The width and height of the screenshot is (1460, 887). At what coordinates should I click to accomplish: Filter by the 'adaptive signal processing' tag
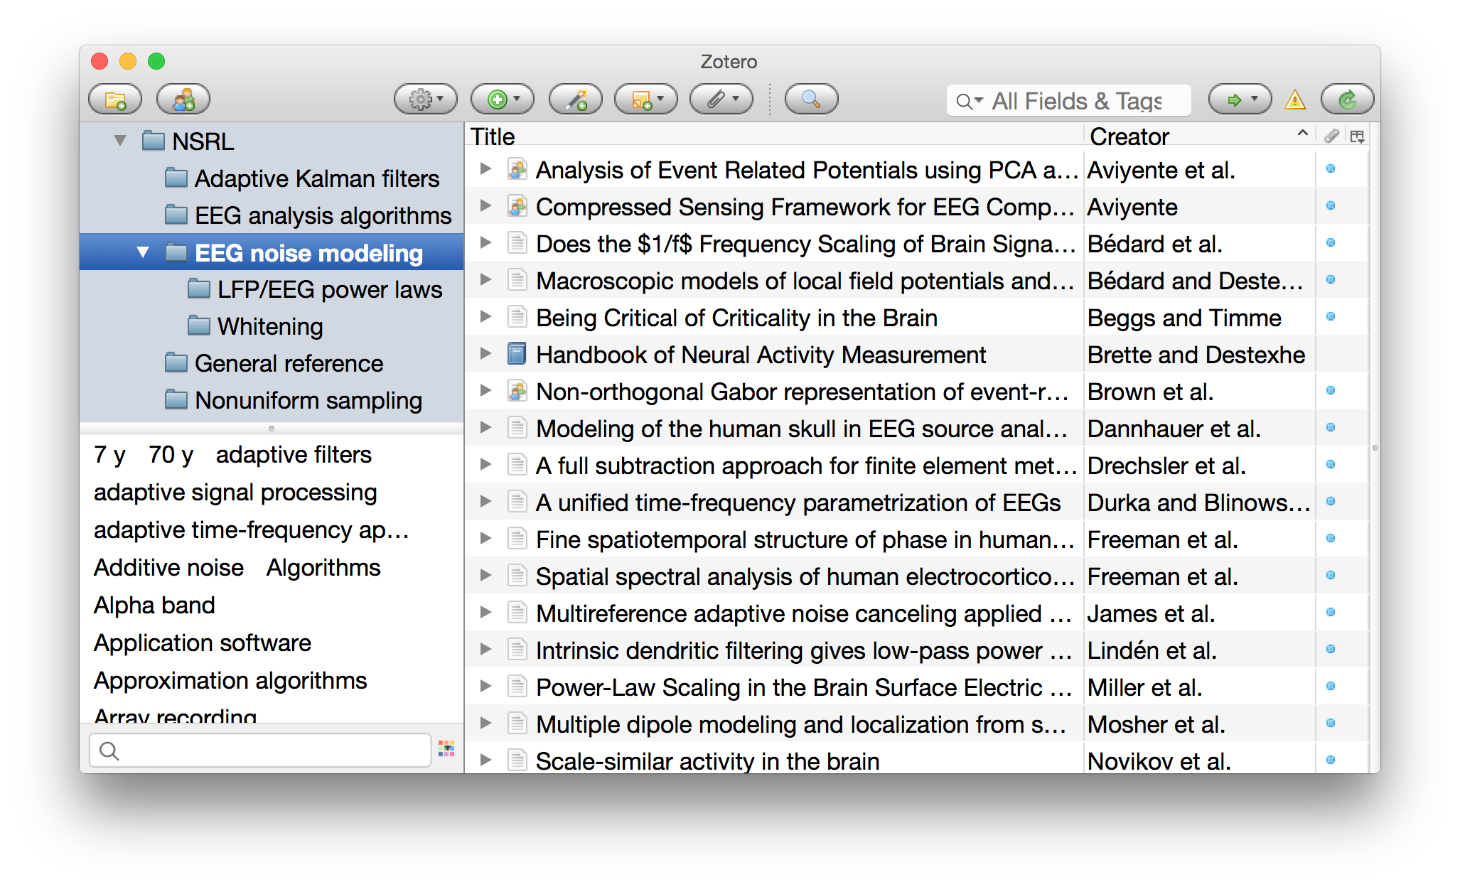click(235, 493)
